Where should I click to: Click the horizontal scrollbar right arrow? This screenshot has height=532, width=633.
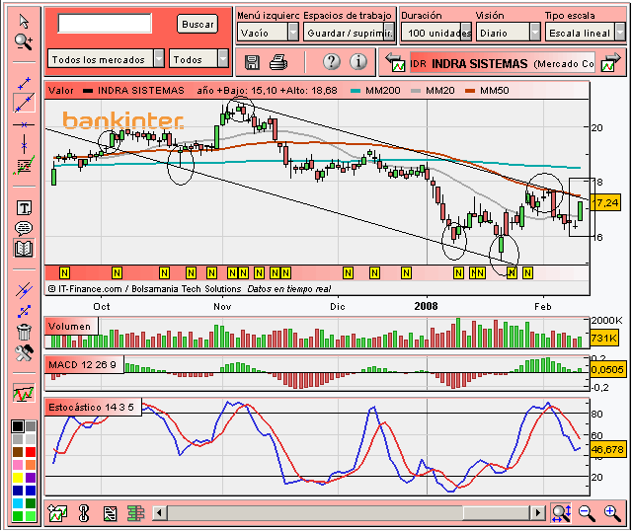click(537, 513)
